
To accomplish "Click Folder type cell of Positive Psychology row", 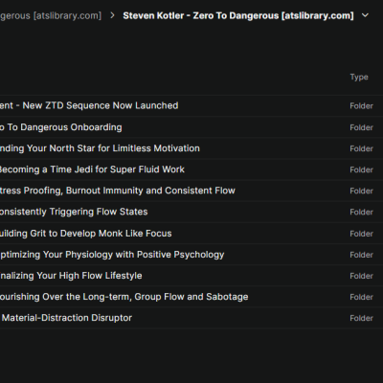I will pyautogui.click(x=361, y=255).
